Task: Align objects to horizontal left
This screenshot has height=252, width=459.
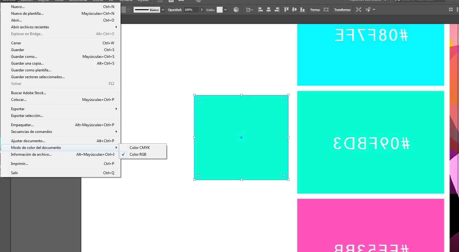Action: pos(260,10)
